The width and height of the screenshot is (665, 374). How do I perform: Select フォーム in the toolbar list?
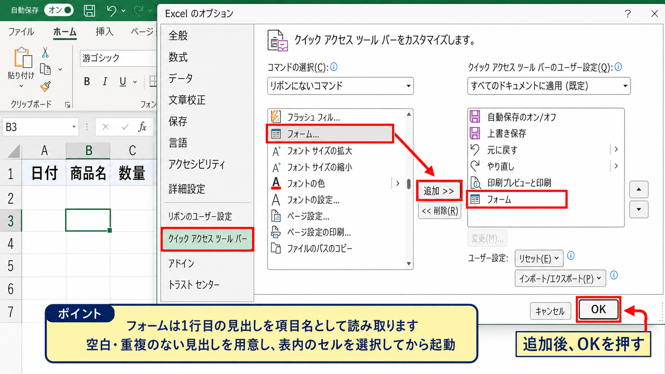[517, 200]
